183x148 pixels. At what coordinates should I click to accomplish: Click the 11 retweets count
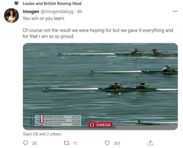75,143
